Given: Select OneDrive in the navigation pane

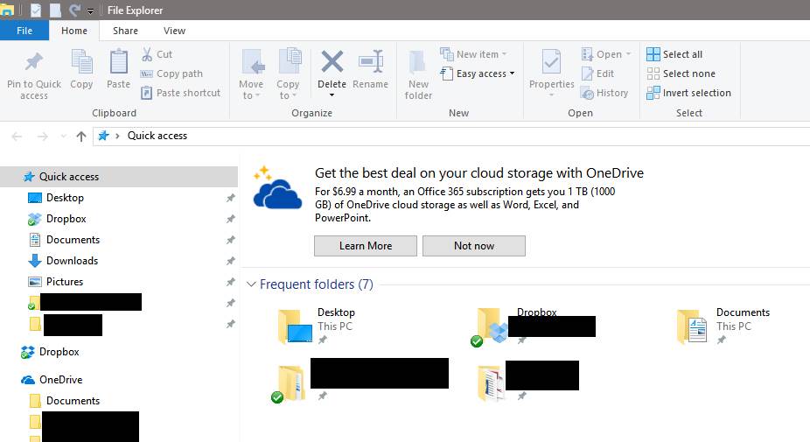Looking at the screenshot, I should [60, 380].
